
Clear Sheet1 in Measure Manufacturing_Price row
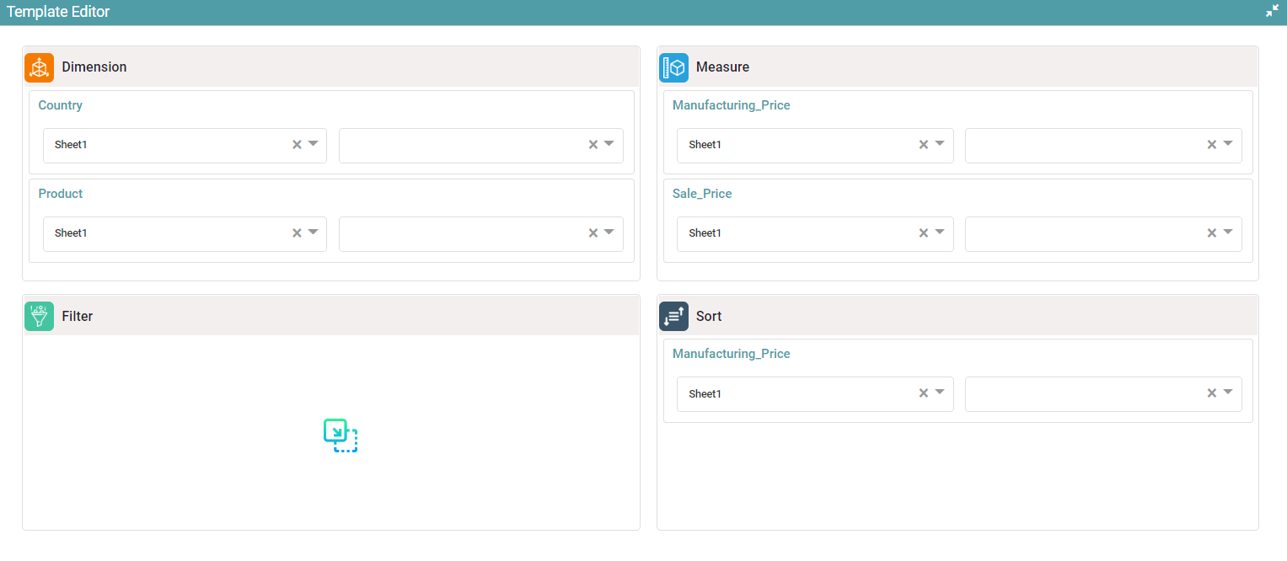click(x=923, y=145)
